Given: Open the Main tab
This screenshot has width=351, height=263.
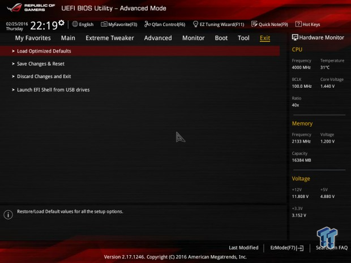Looking at the screenshot, I should click(x=68, y=38).
